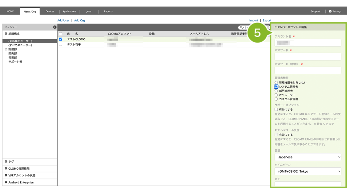This screenshot has width=347, height=195.
Task: Click the Add User link
Action: (x=63, y=20)
